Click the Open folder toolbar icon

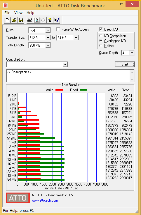(x=14, y=20)
